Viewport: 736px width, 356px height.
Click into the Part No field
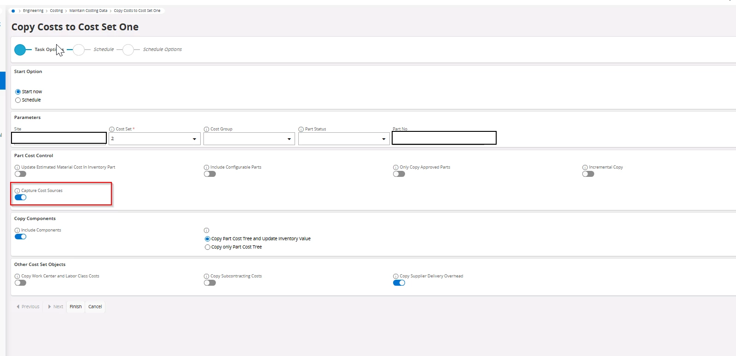pos(444,138)
